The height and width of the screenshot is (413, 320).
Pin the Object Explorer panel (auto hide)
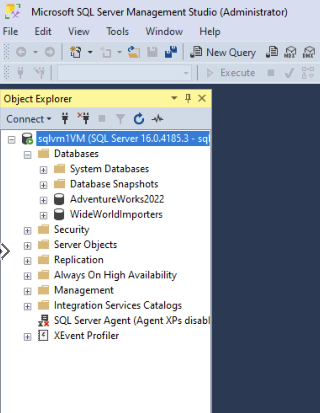pyautogui.click(x=188, y=98)
